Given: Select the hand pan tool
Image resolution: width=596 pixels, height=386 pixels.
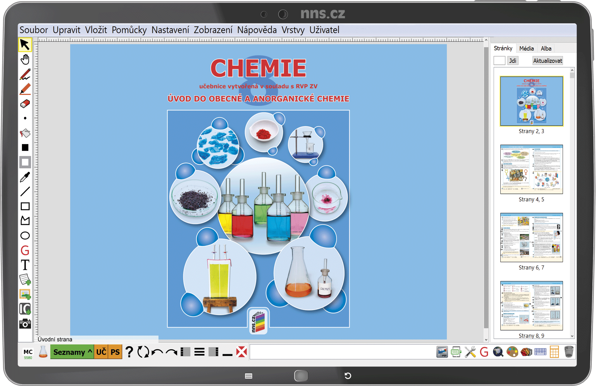Looking at the screenshot, I should (x=25, y=60).
